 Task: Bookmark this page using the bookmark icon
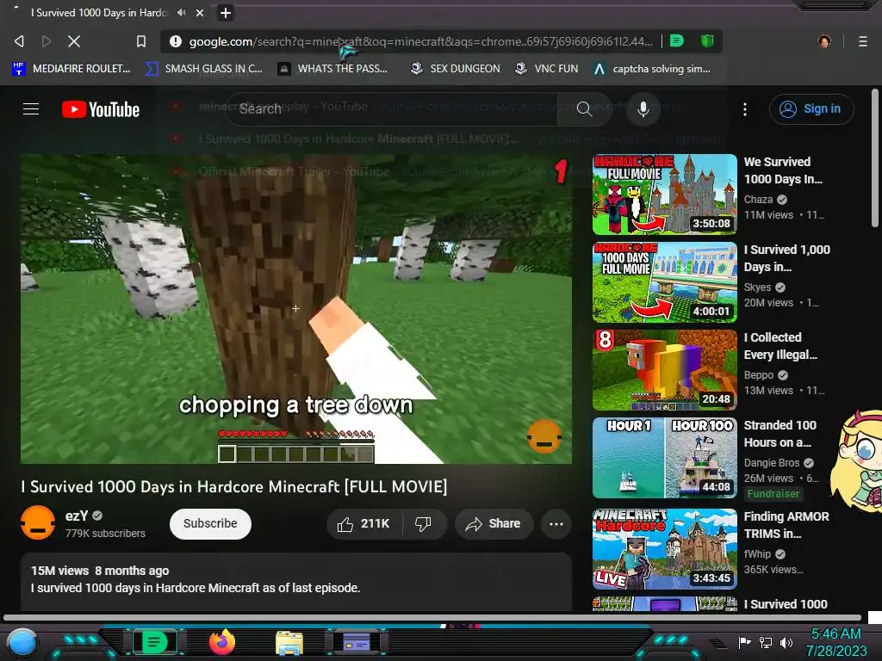[141, 41]
